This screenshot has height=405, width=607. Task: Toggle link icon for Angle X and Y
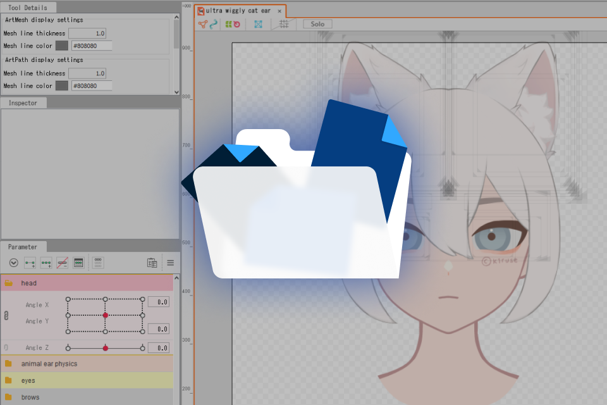pos(6,316)
